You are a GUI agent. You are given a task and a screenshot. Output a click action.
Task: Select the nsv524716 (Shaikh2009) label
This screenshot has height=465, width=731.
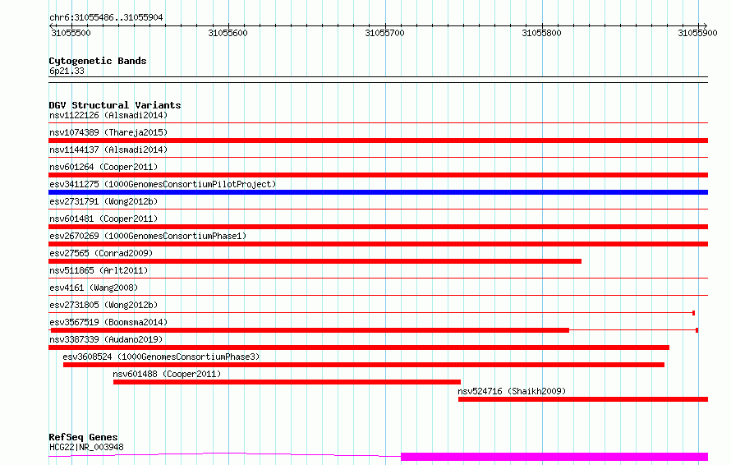tap(512, 391)
